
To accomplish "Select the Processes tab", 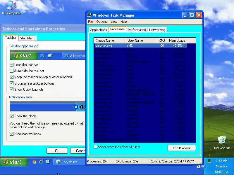I will (x=117, y=29).
